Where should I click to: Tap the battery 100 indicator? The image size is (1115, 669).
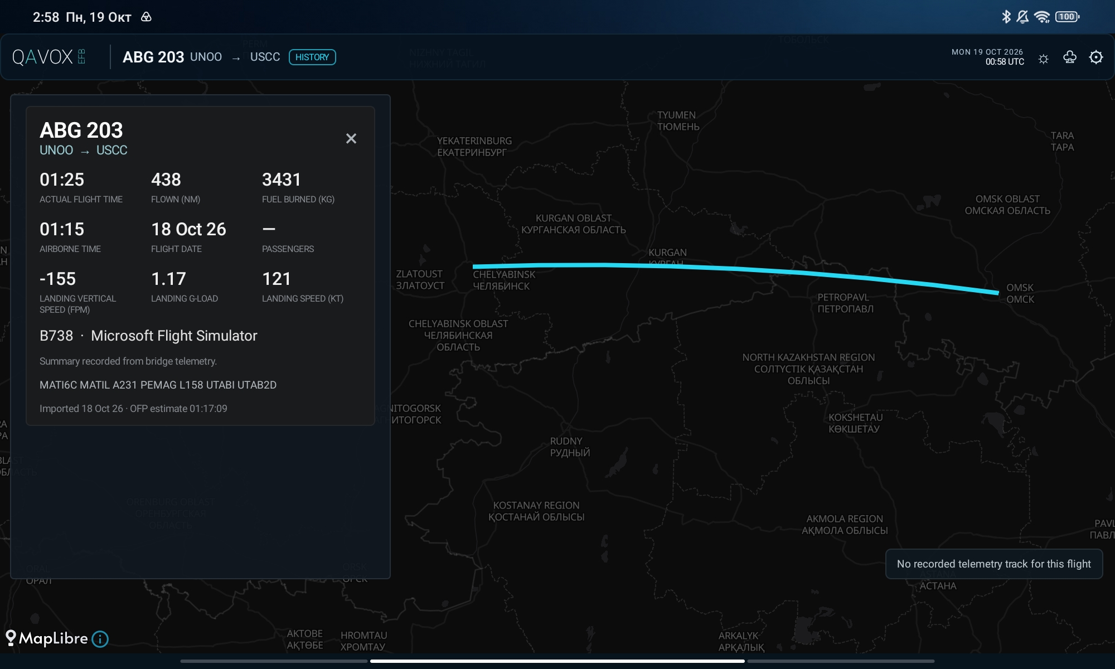[1067, 17]
